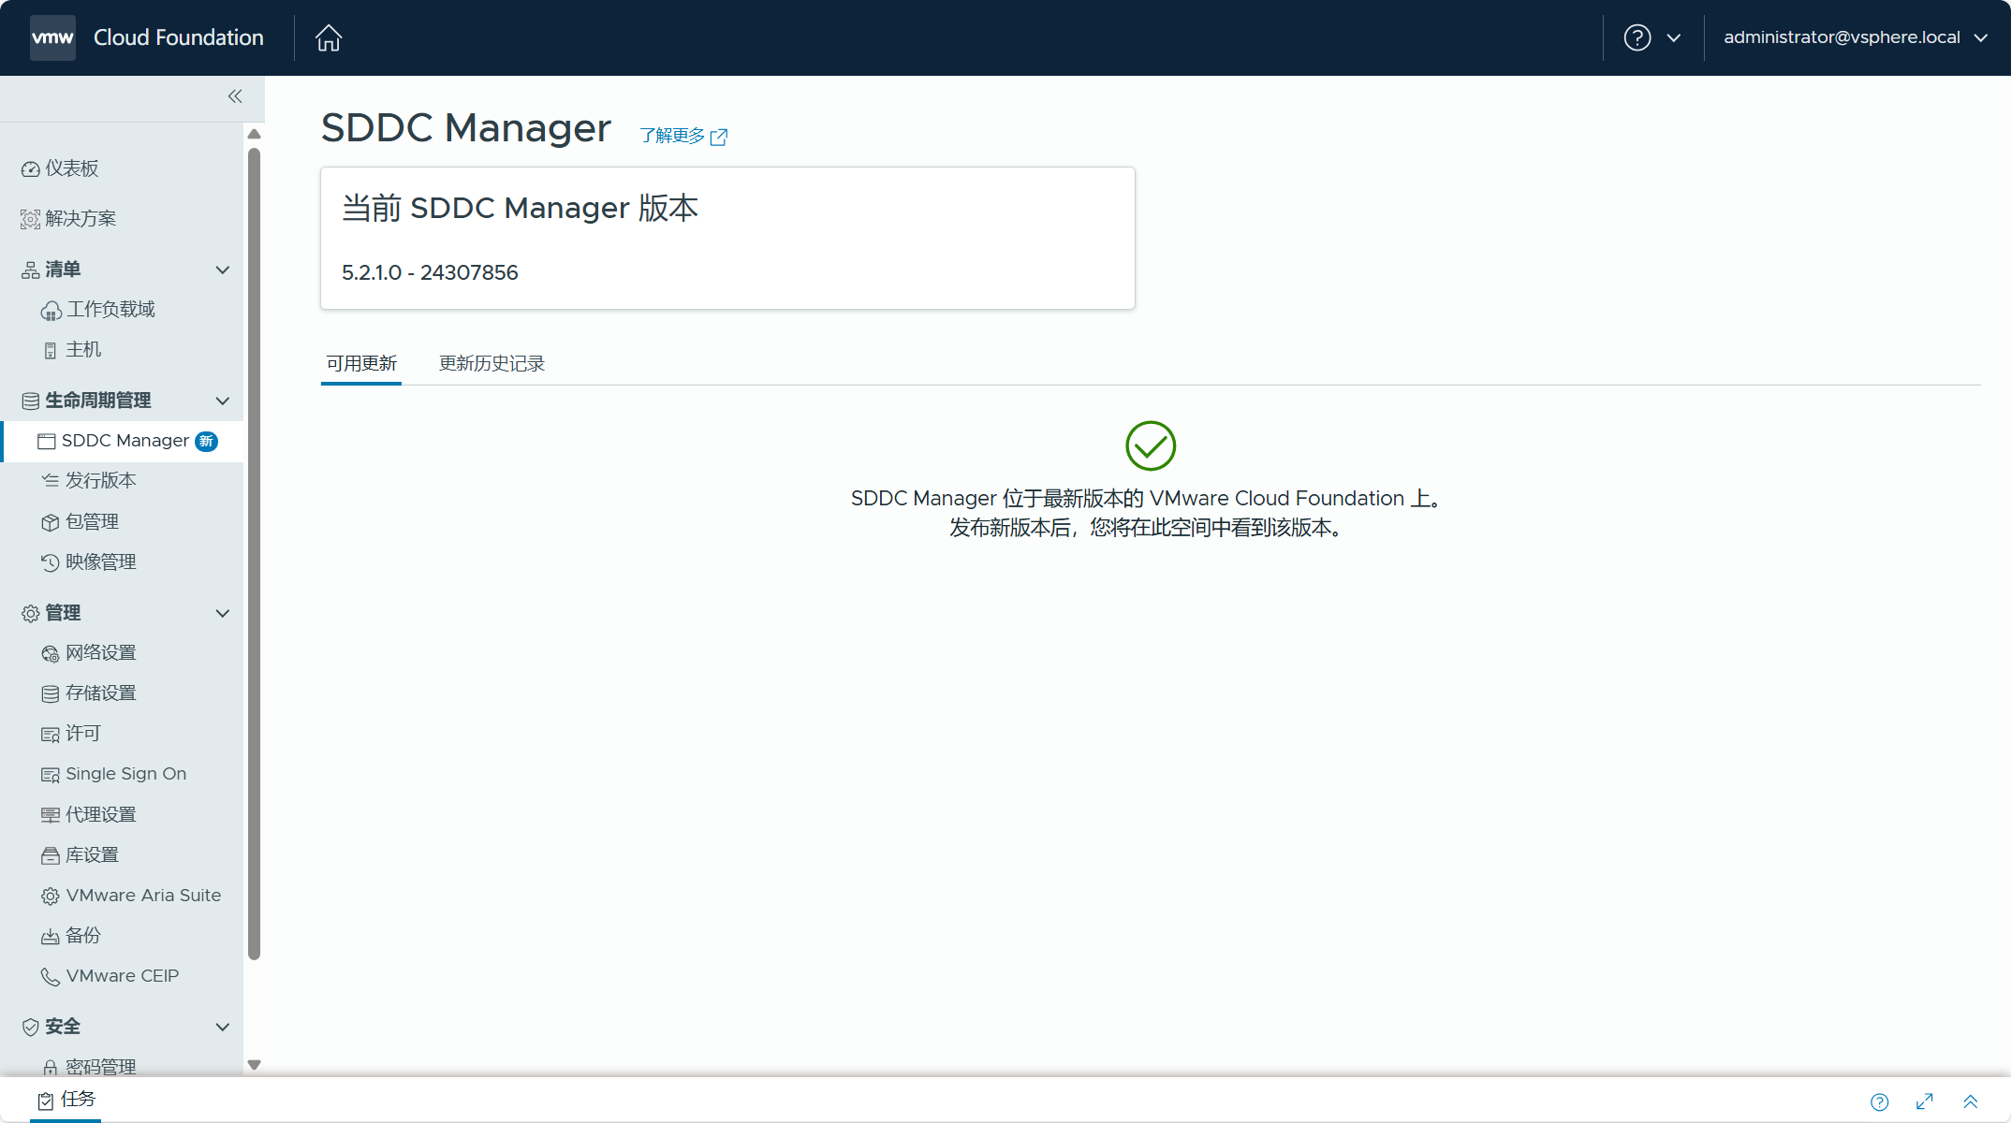Open 主机 hosts icon

tap(51, 351)
